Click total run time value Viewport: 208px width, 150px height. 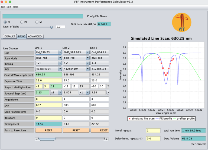tap(194, 131)
